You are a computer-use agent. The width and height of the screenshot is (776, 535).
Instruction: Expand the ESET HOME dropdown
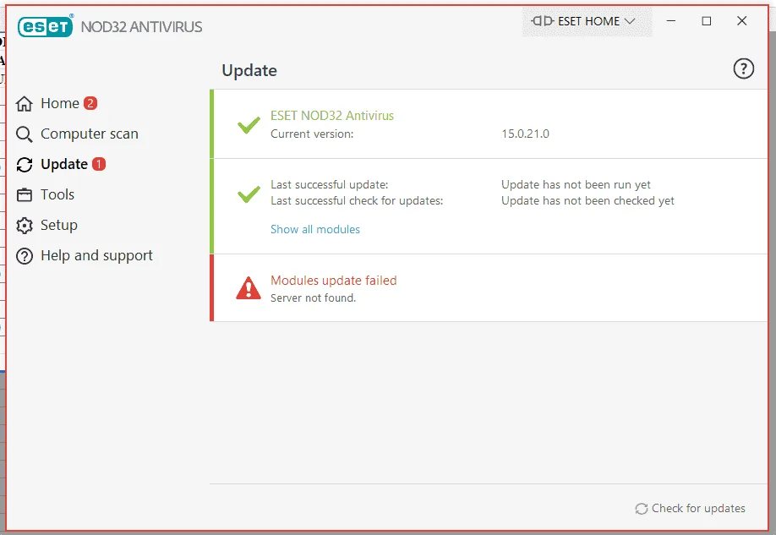click(x=587, y=21)
